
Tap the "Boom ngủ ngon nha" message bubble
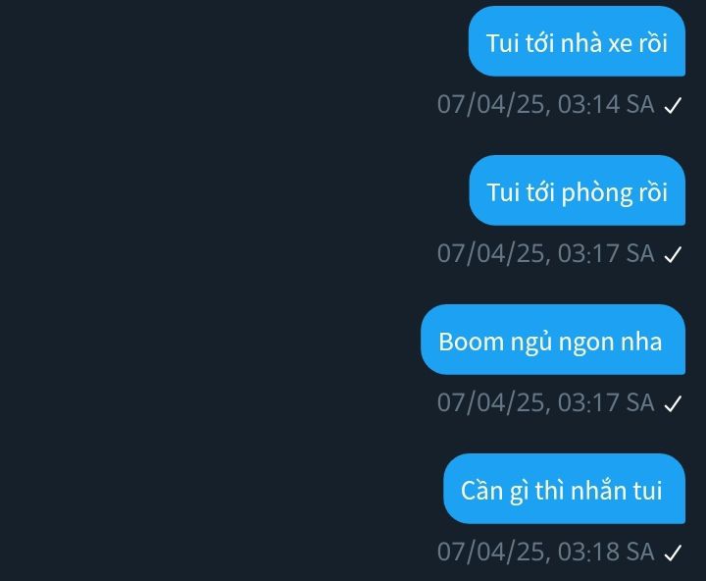click(x=553, y=340)
